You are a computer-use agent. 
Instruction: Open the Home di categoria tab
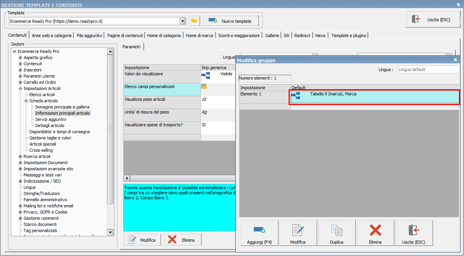coord(164,36)
